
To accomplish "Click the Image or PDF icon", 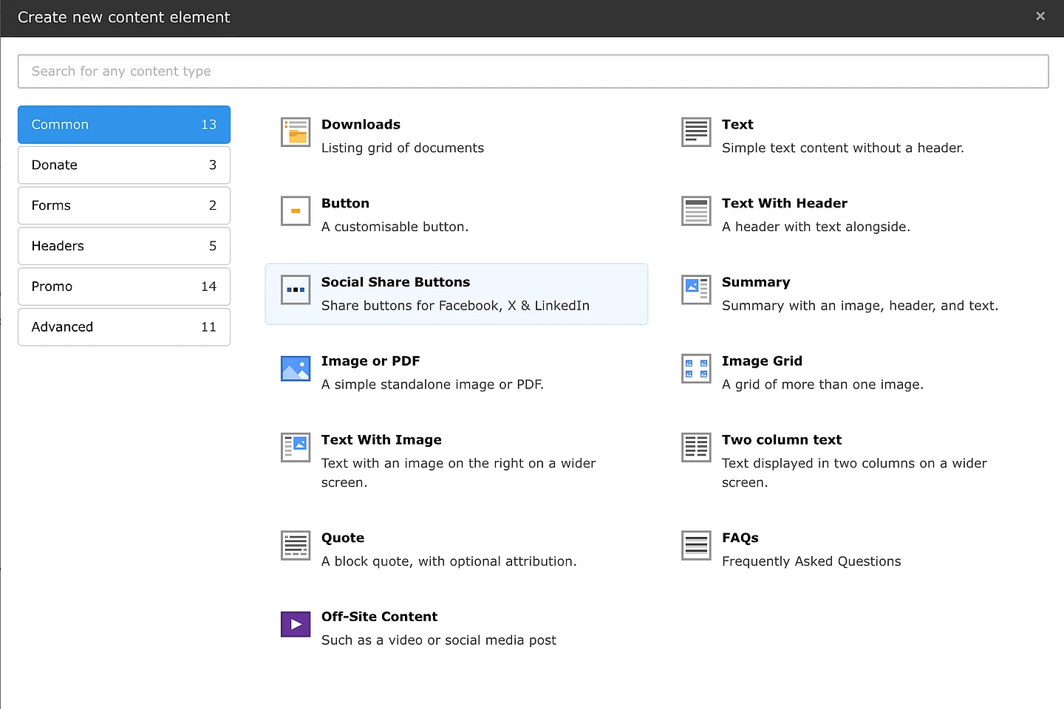I will (296, 369).
